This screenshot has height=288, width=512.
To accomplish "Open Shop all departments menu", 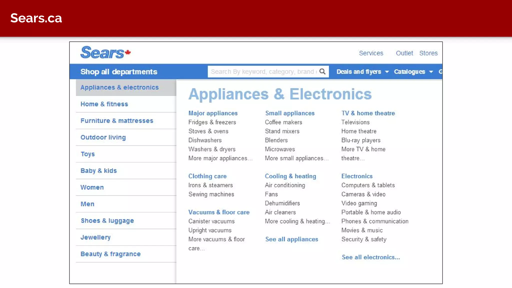I will click(x=119, y=72).
